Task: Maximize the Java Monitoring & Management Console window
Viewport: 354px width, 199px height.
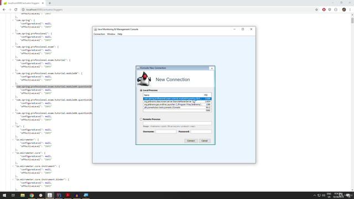Action: point(243,29)
